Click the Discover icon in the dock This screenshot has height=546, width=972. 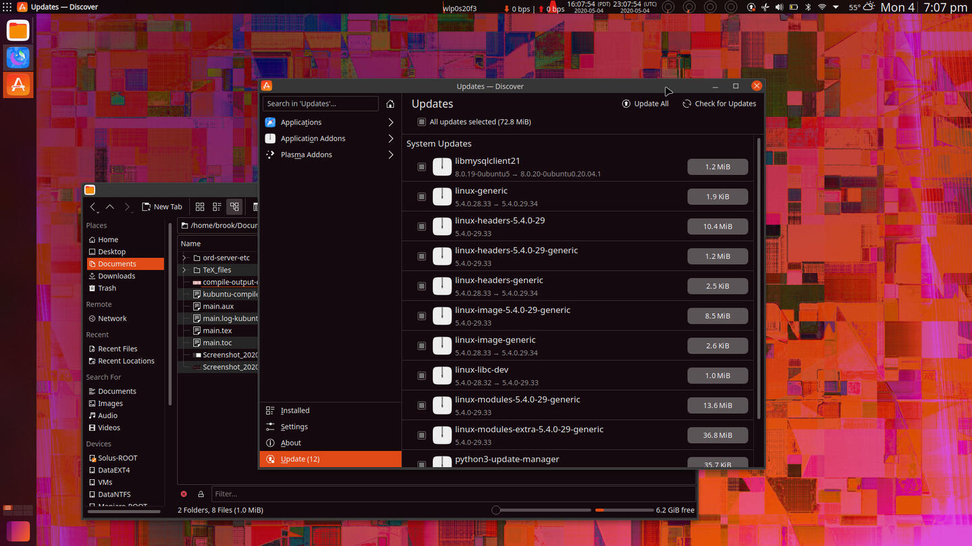point(18,84)
